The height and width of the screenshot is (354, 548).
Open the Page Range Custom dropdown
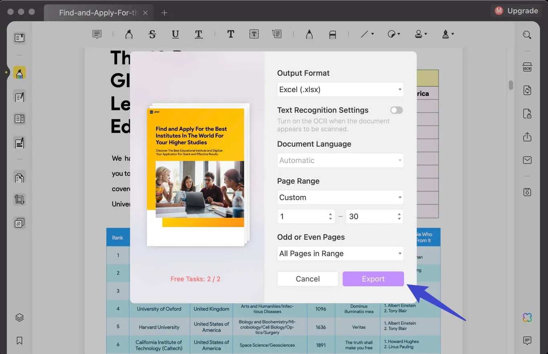coord(340,197)
